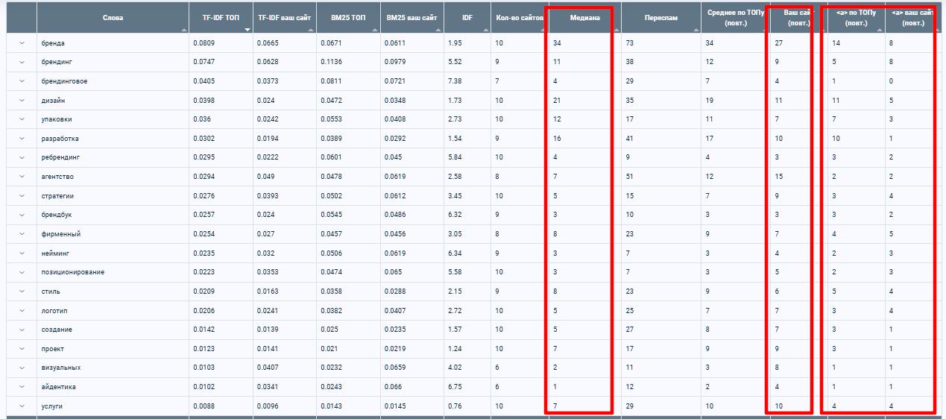Expand the row for брендинг
Screen dimensions: 946x419
(22, 62)
